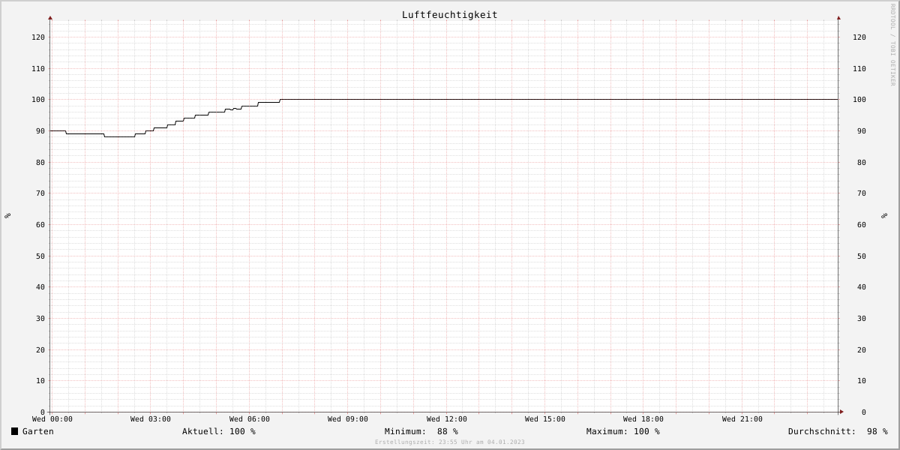The image size is (900, 450).
Task: Click the 80 label on the left axis
Action: click(40, 163)
